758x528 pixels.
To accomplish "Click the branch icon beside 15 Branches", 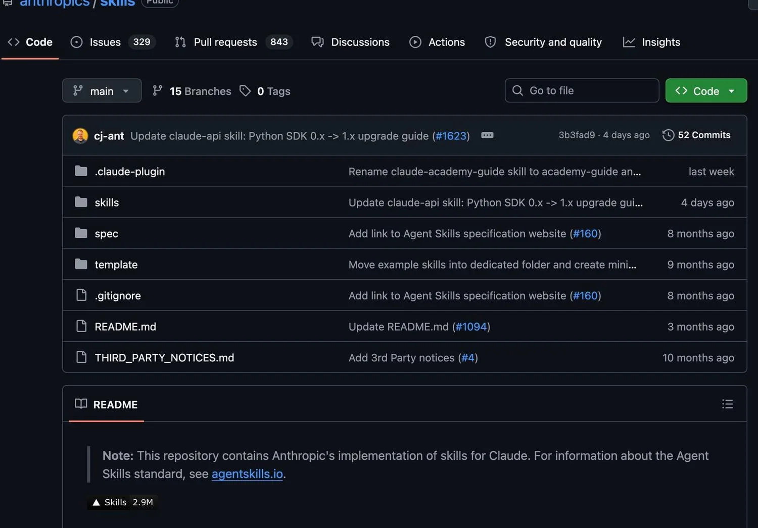I will pos(158,91).
